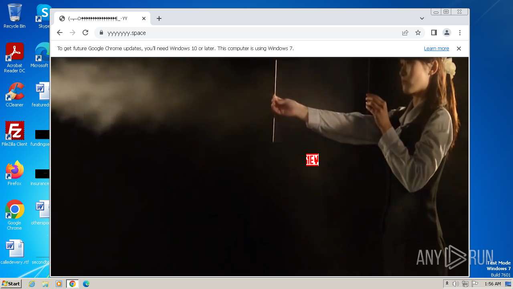Open the calledevery.rtf document
Screen dimensions: 513x289
[x=15, y=252]
